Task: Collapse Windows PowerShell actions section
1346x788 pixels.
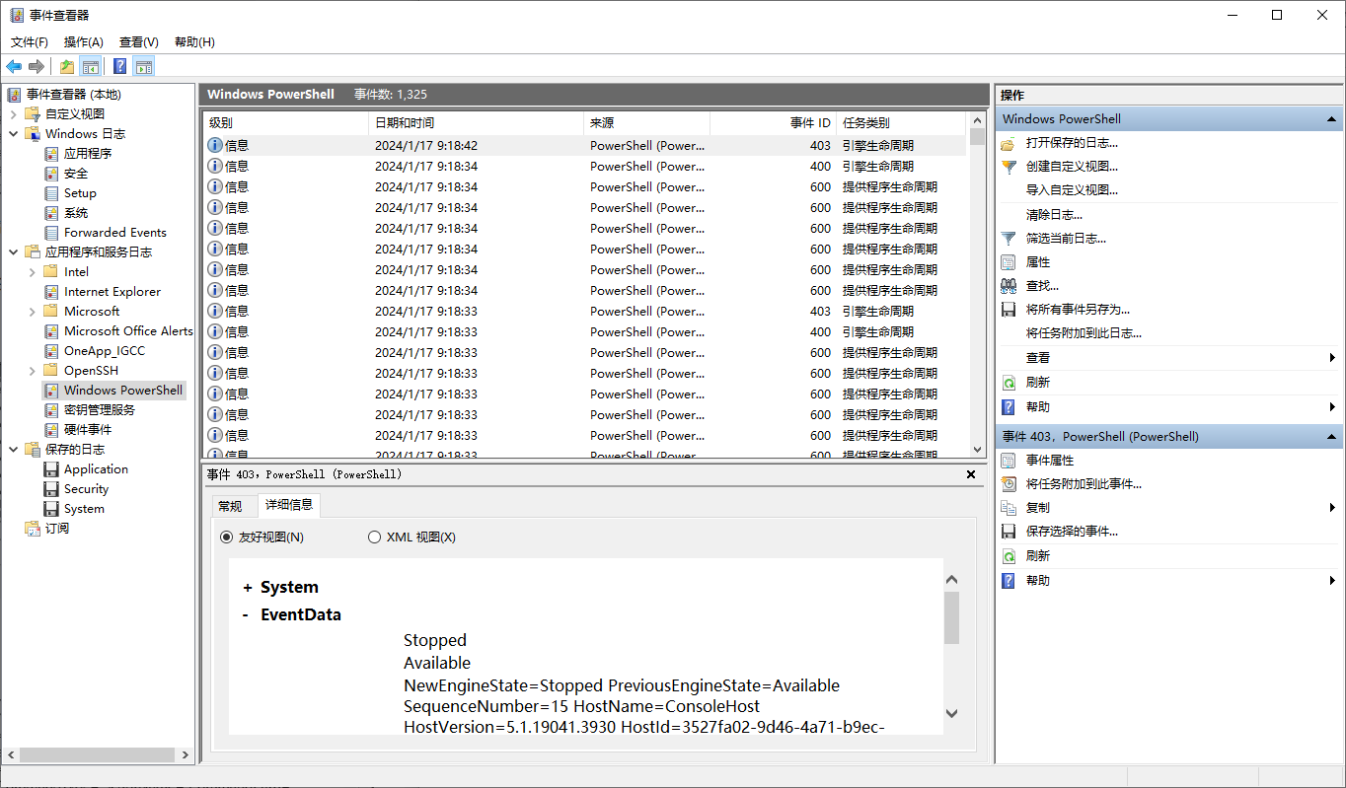Action: pos(1331,119)
